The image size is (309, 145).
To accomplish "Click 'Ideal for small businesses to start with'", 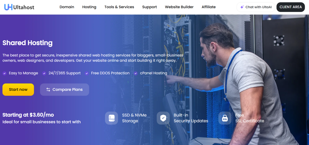I will point(42,122).
